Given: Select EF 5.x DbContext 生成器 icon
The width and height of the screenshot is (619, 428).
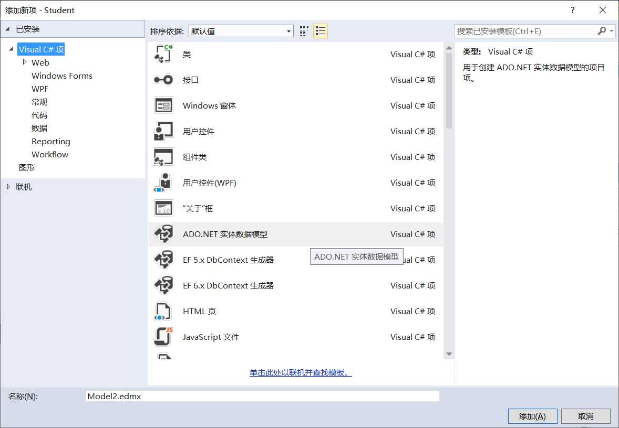Looking at the screenshot, I should pyautogui.click(x=163, y=260).
